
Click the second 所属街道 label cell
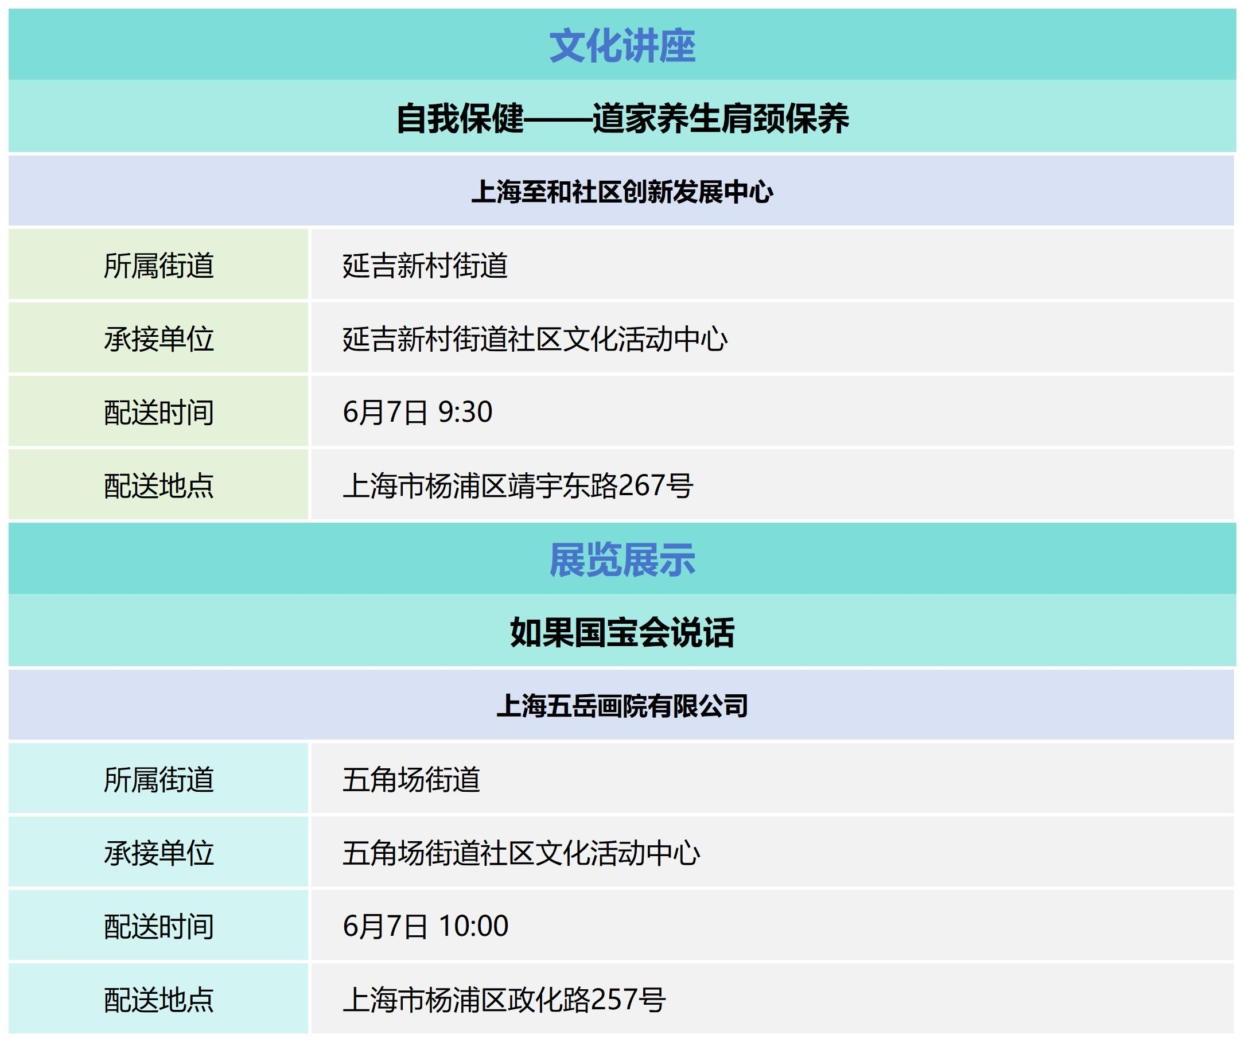point(158,779)
